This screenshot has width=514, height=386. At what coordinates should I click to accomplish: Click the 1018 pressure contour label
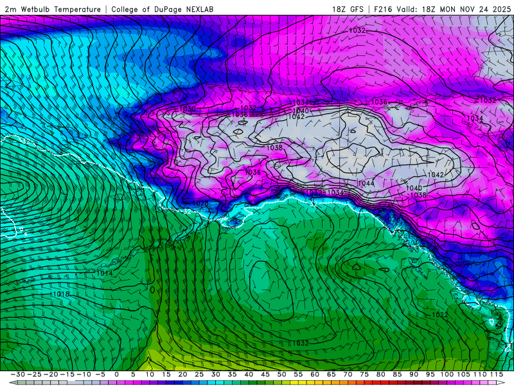tap(61, 294)
